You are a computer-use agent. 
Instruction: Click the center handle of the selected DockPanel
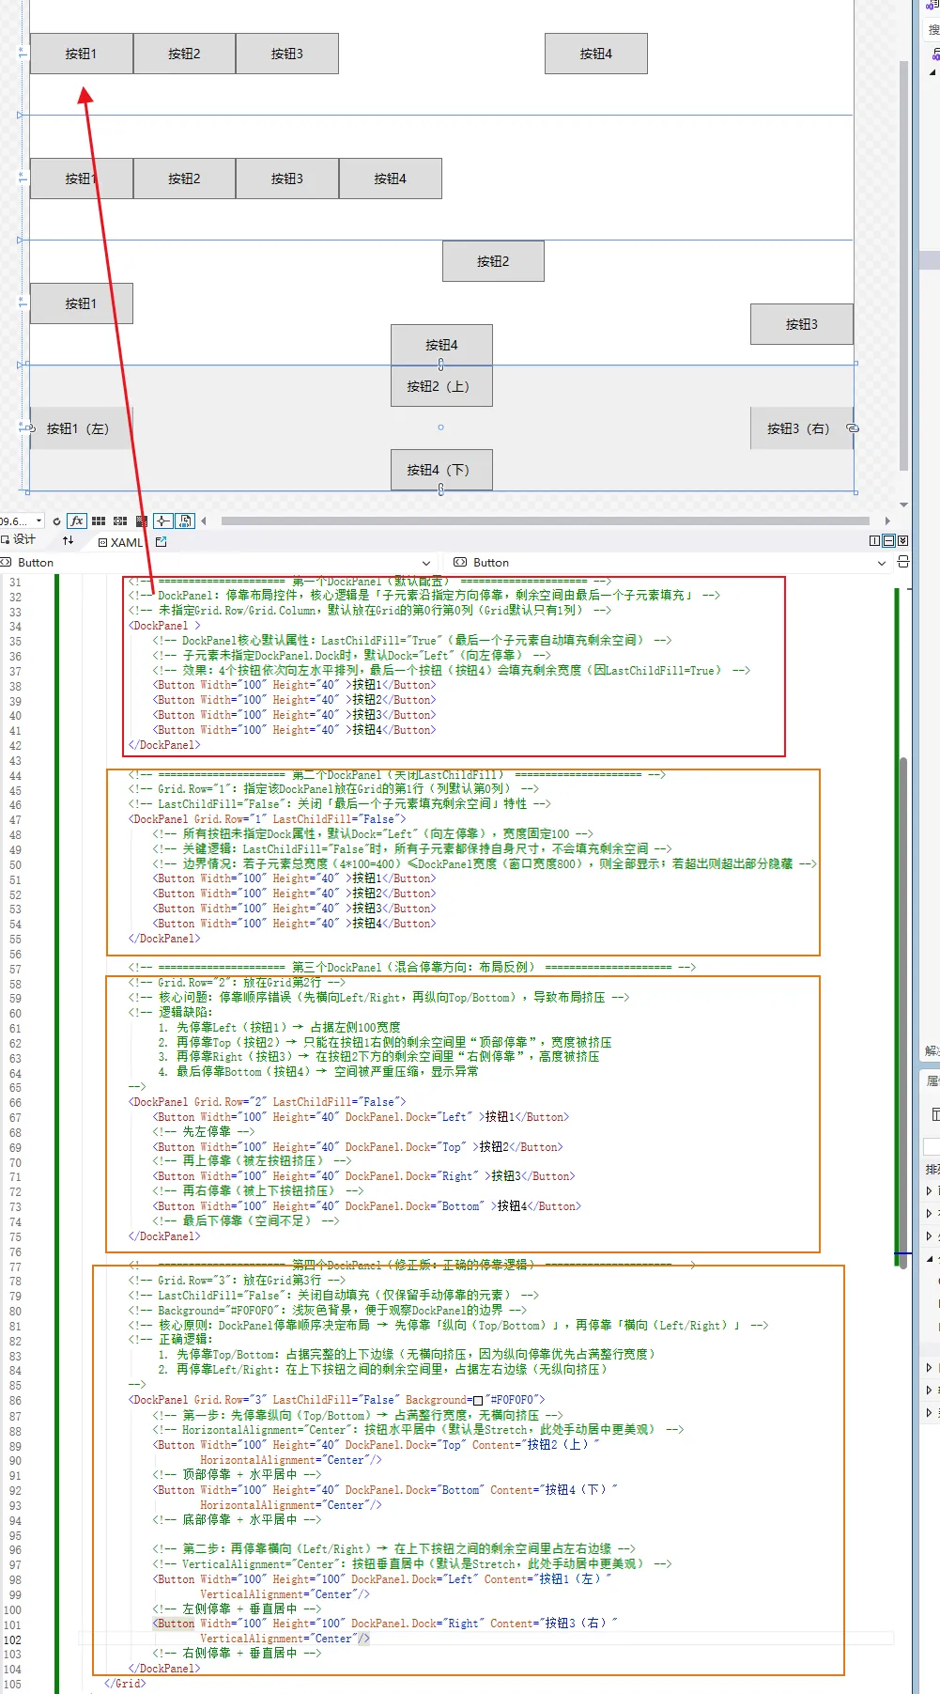tap(440, 427)
